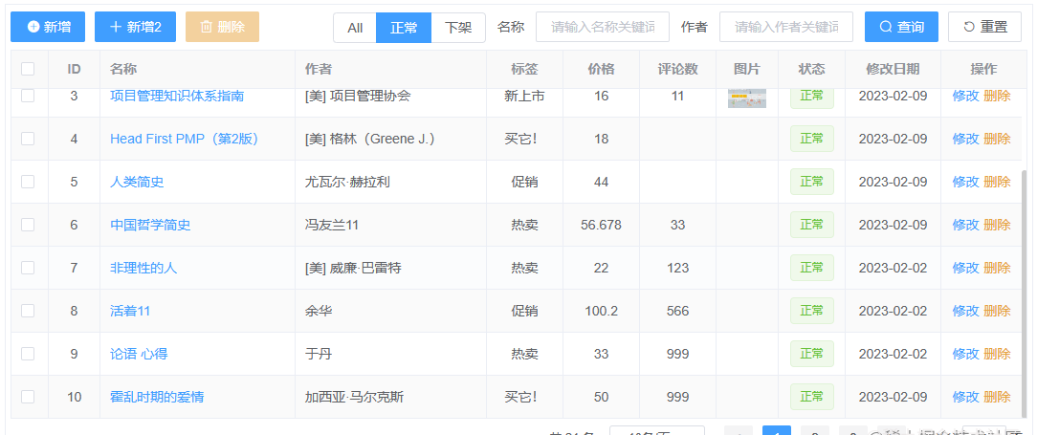Click the orange 删除 toolbar button
The image size is (1037, 435).
[222, 27]
